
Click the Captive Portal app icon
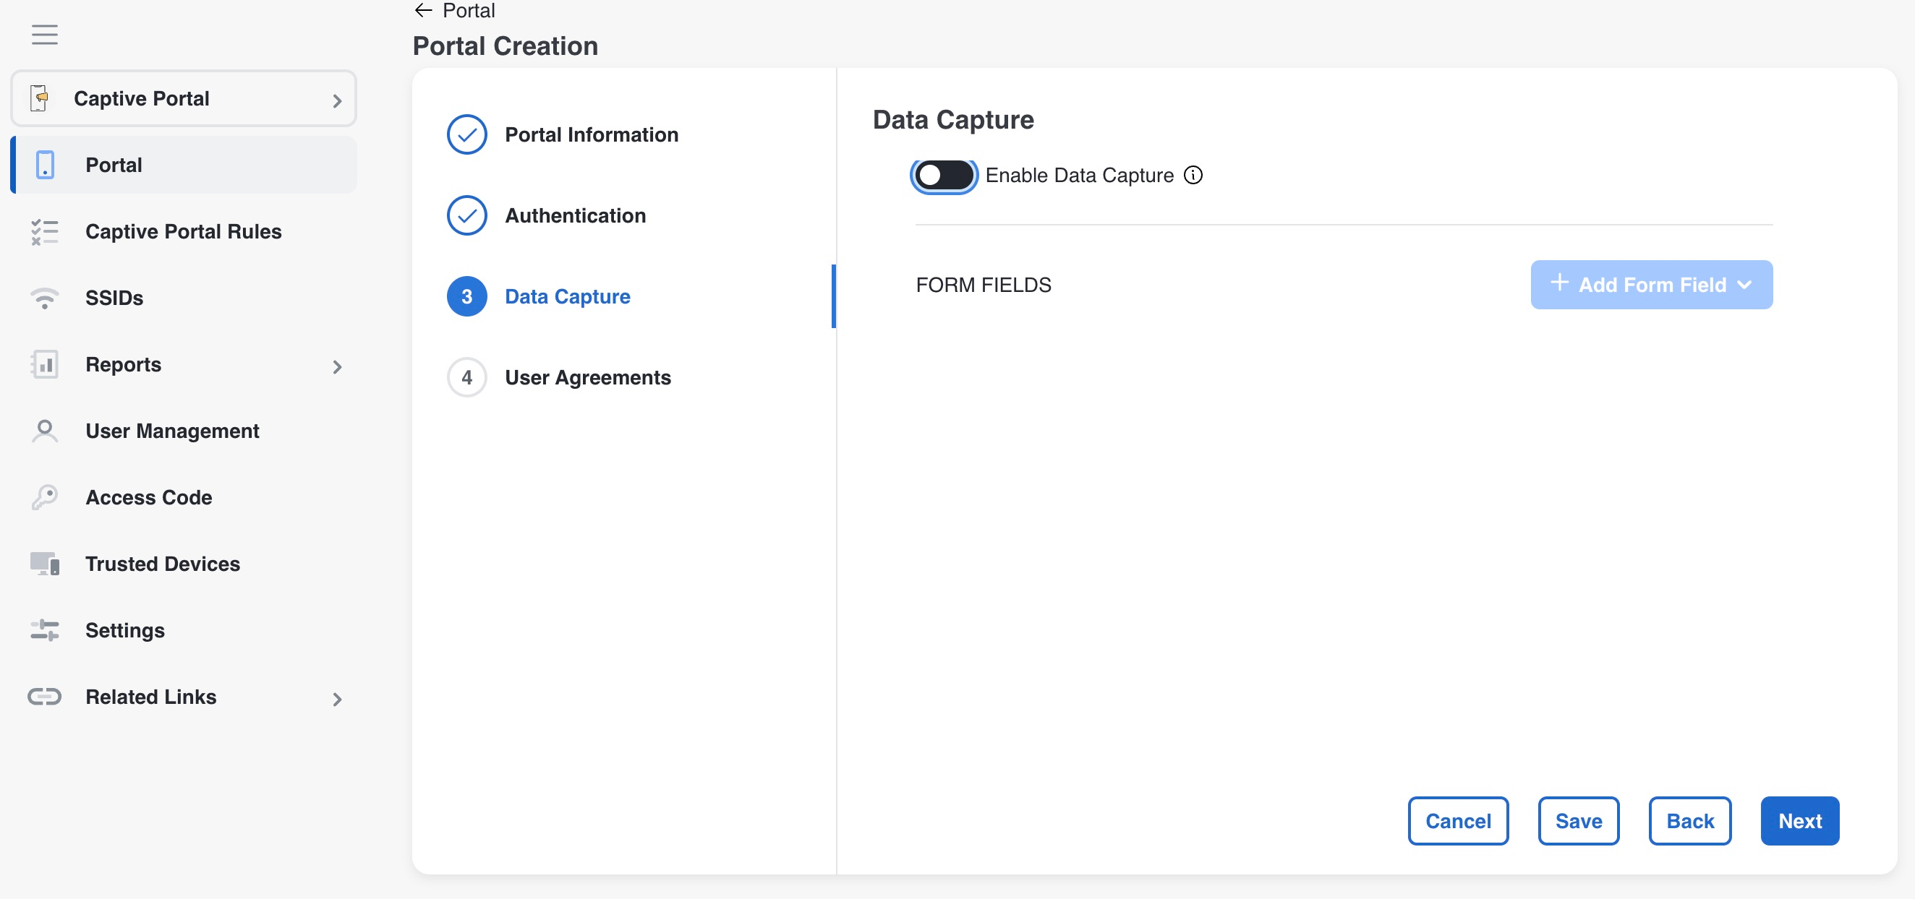tap(40, 98)
